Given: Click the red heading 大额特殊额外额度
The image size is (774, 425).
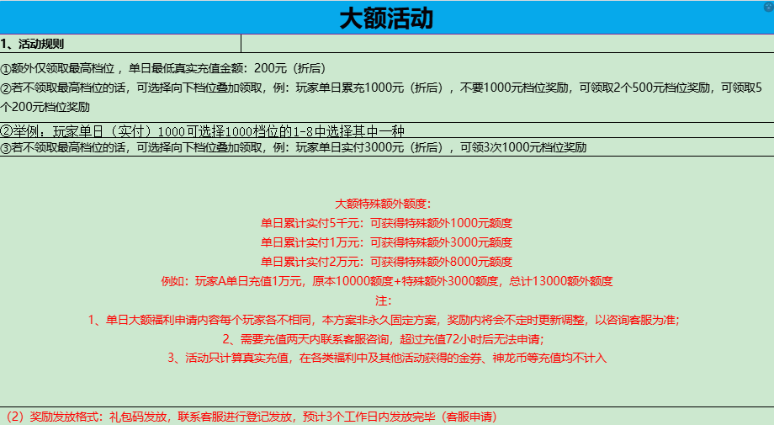Looking at the screenshot, I should (383, 204).
